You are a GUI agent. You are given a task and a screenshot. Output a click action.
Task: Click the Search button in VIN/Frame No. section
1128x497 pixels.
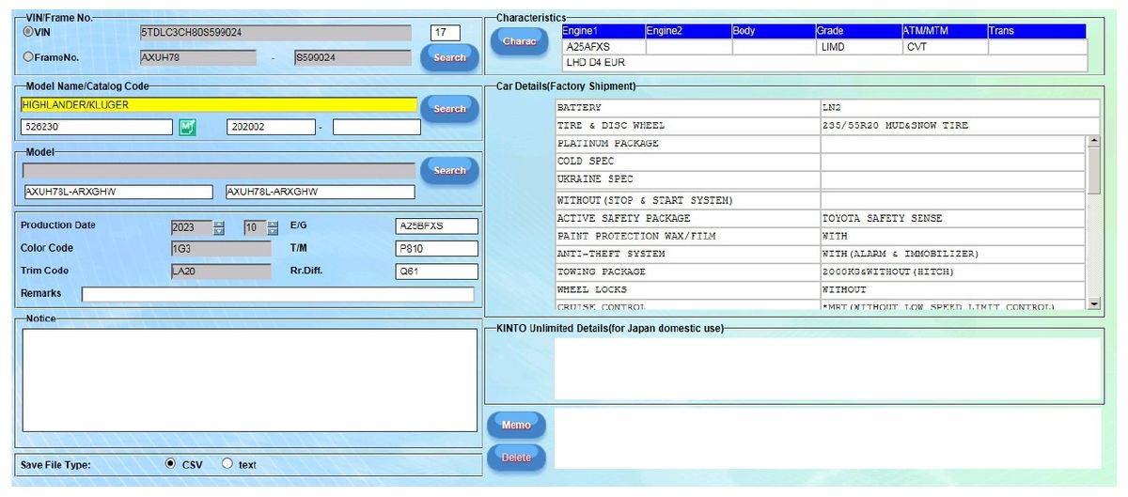click(x=449, y=57)
